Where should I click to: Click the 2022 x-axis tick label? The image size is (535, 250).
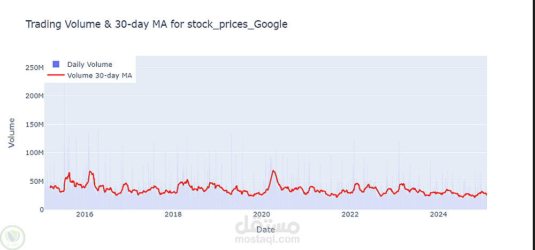coord(350,215)
